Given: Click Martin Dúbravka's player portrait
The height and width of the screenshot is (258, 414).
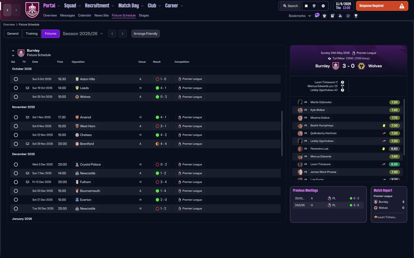Looking at the screenshot, I should (300, 102).
